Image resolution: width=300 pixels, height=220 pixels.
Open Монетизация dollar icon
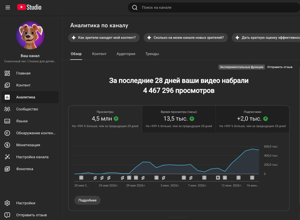[7, 145]
